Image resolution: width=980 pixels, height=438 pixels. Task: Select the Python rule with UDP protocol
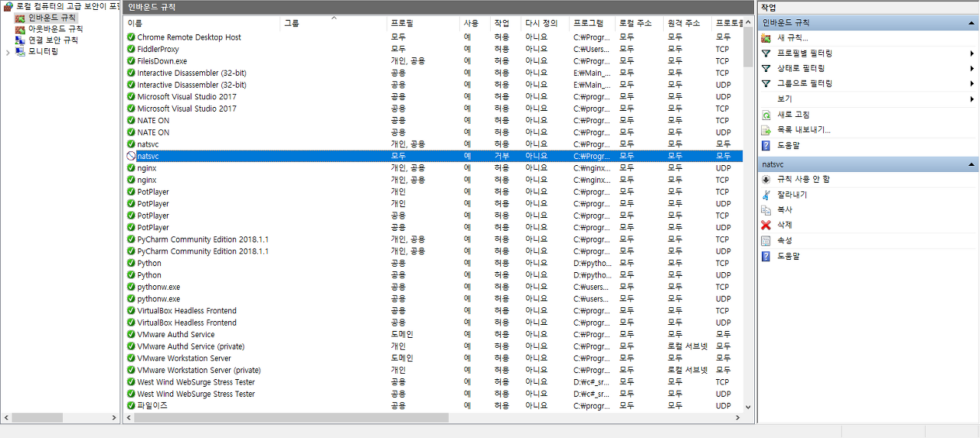coord(433,275)
